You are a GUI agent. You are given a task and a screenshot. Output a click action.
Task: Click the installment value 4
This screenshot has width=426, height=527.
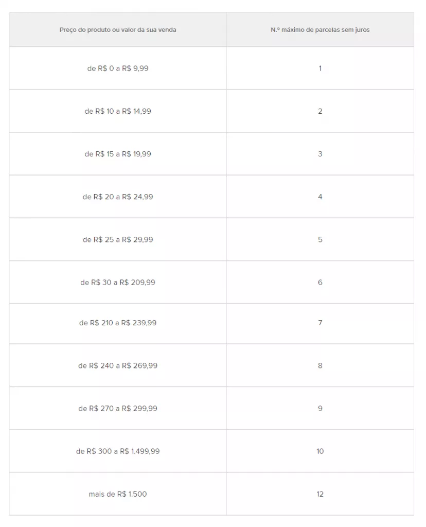pos(320,197)
